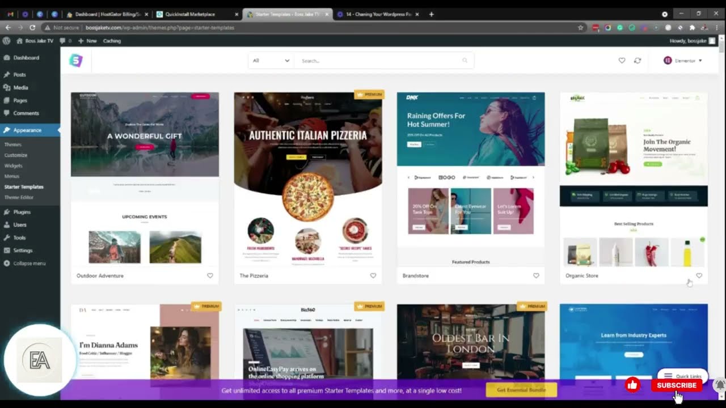Open the Theme Editor submenu link
The image size is (726, 408).
point(19,197)
